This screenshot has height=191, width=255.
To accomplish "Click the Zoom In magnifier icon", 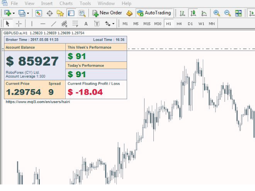I will [216, 13].
